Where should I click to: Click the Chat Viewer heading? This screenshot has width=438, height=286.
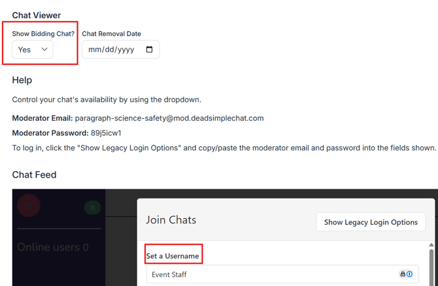(x=37, y=15)
